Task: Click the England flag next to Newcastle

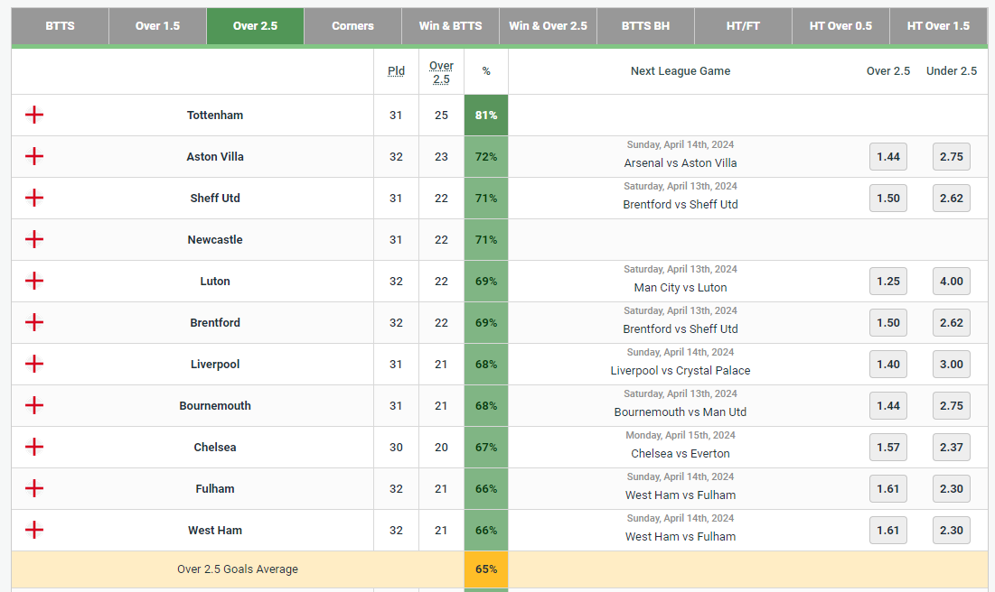Action: tap(34, 239)
